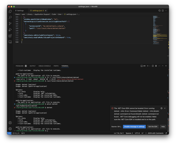Switch to the Ports panel tab
Image resolution: width=176 pixels, height=144 pixels.
click(56, 66)
